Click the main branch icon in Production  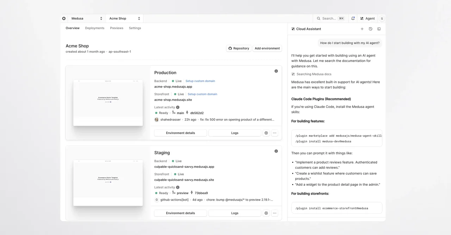pyautogui.click(x=174, y=113)
